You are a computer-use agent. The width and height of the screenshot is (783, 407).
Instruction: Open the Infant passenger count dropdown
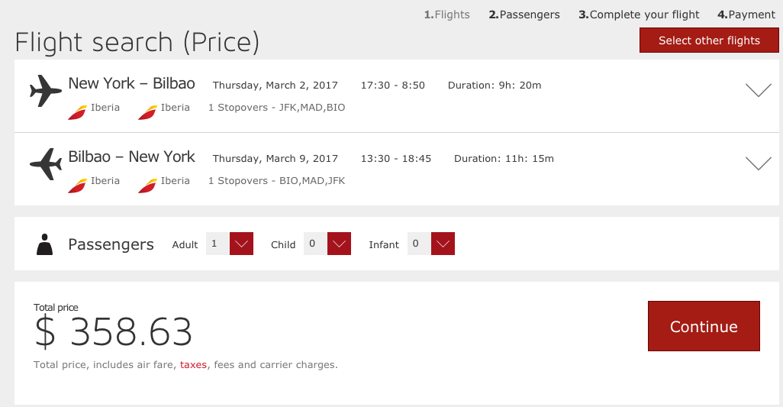tap(443, 244)
